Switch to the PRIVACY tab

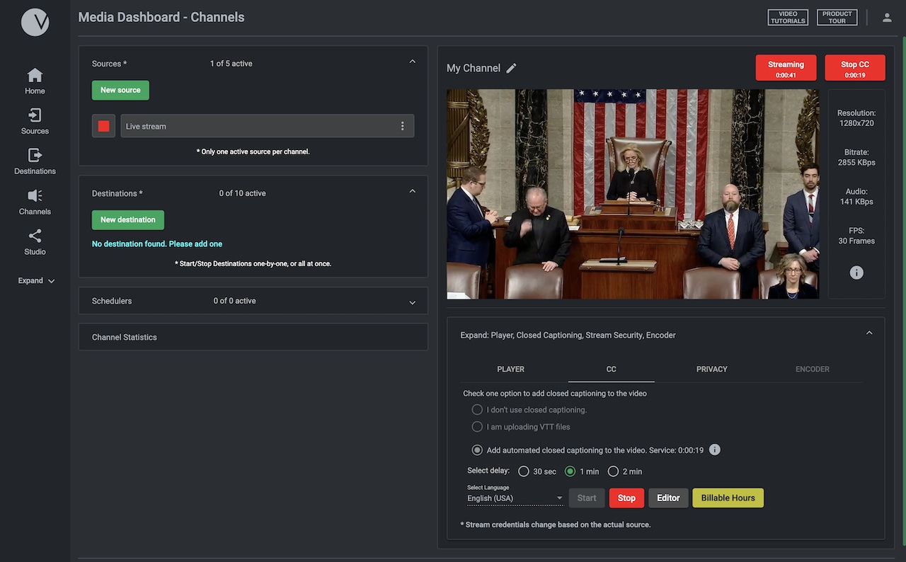click(711, 369)
